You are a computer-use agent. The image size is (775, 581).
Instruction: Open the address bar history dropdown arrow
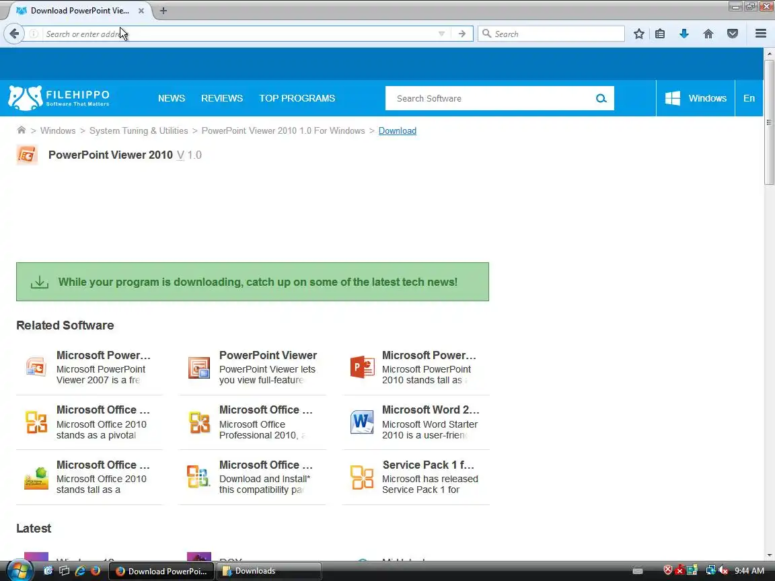pos(441,34)
